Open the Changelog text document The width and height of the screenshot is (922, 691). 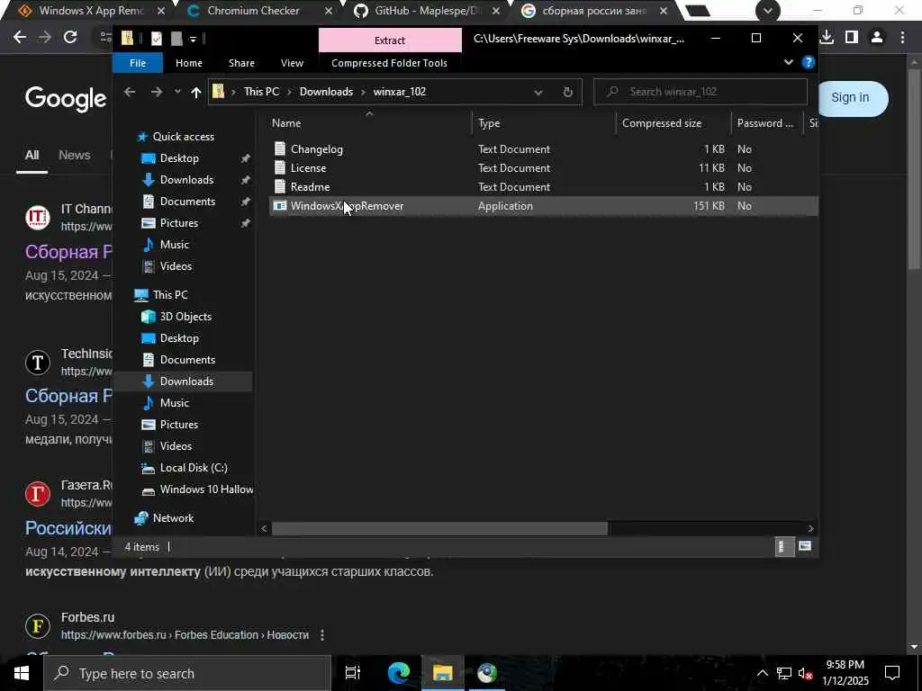click(x=316, y=149)
